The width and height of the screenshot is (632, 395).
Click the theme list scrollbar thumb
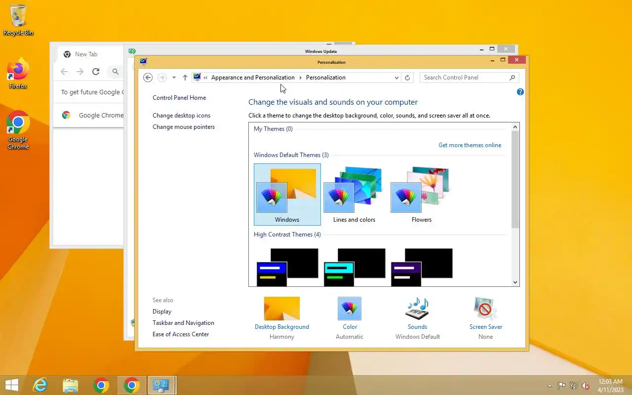pyautogui.click(x=515, y=180)
